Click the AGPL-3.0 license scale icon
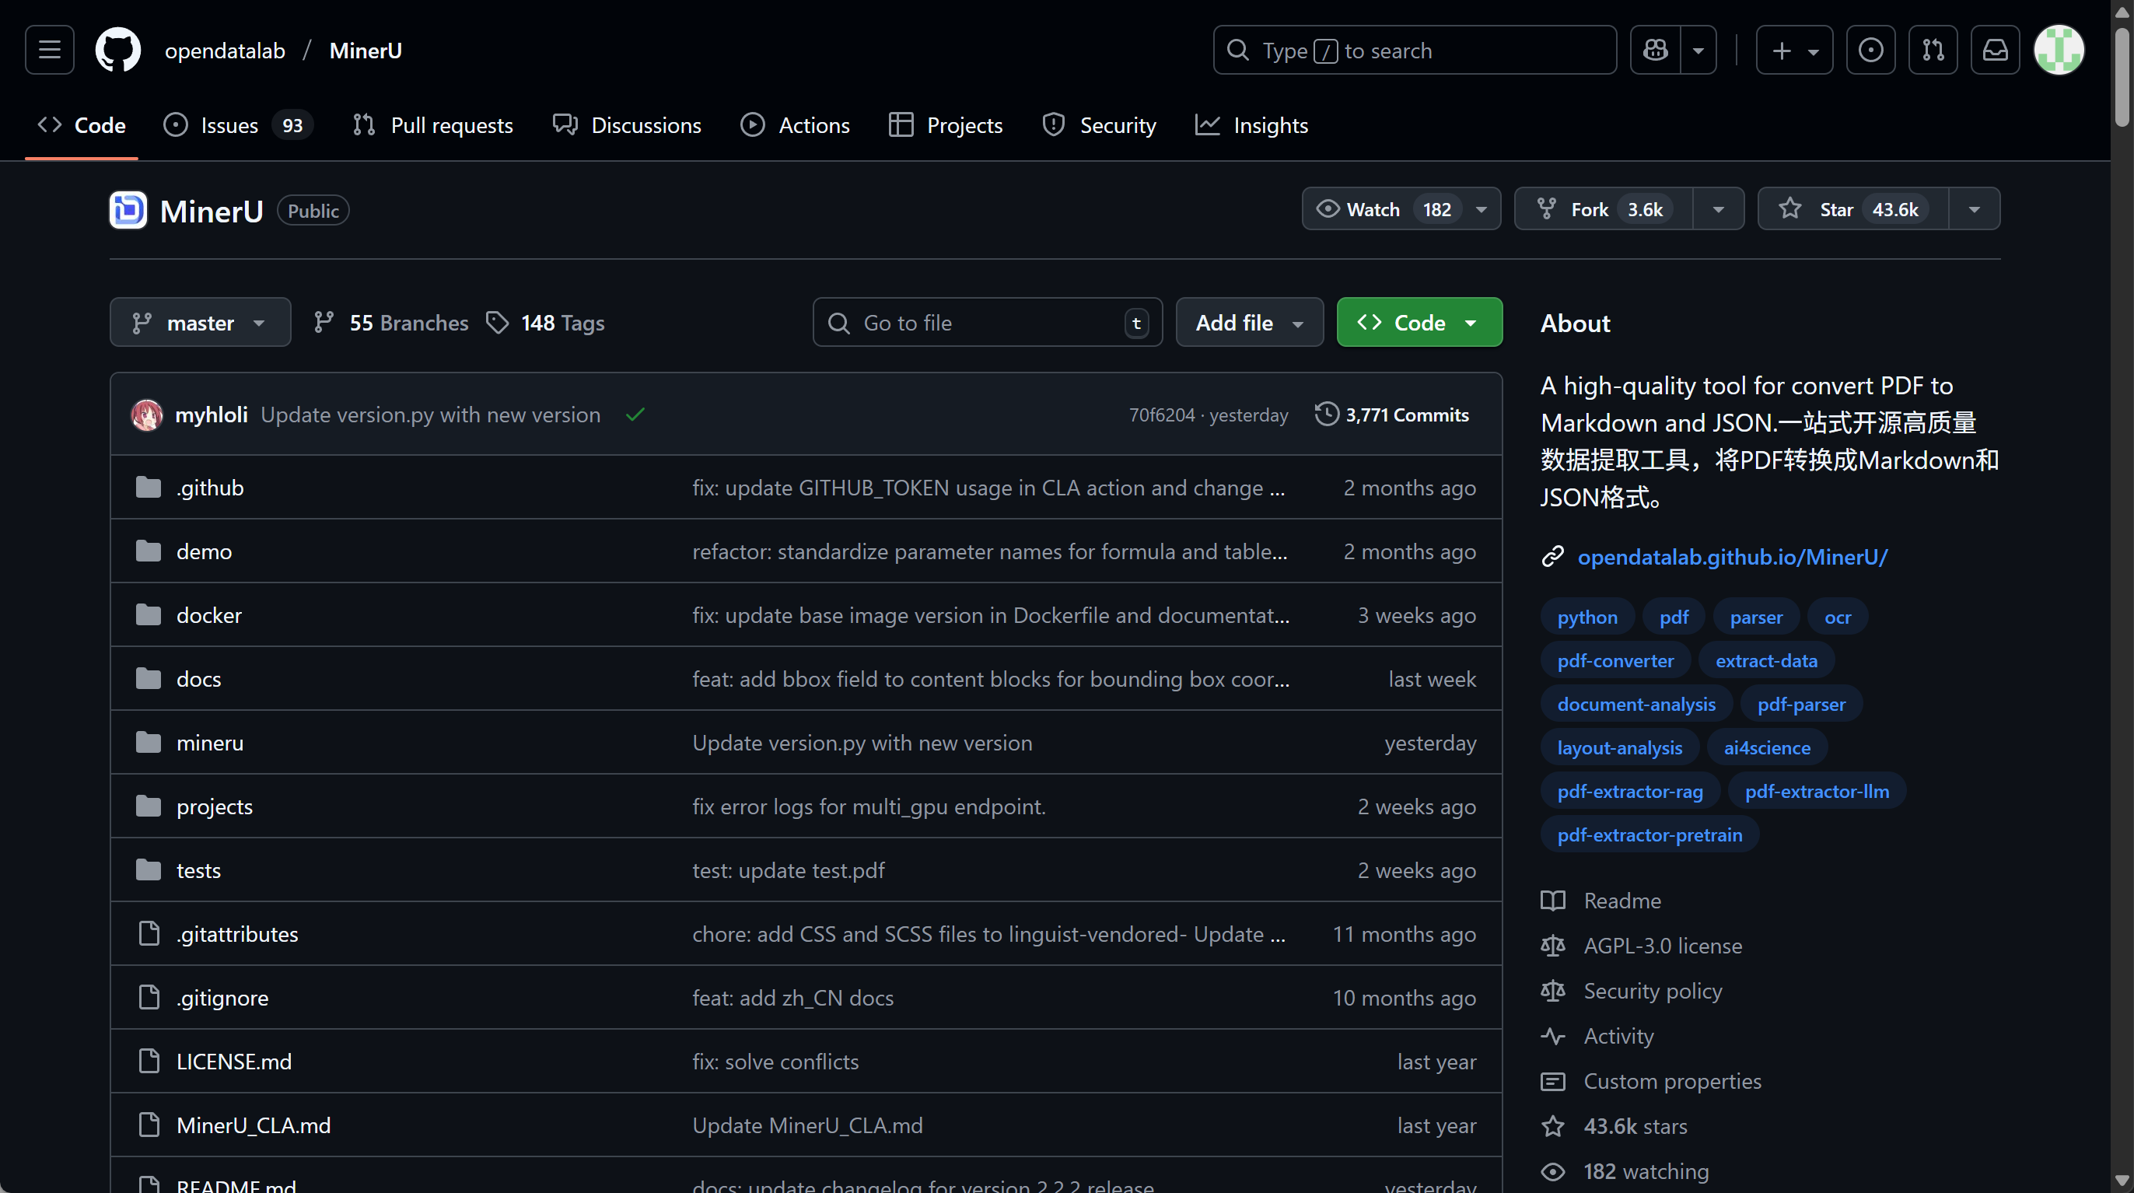This screenshot has height=1193, width=2134. 1552,946
